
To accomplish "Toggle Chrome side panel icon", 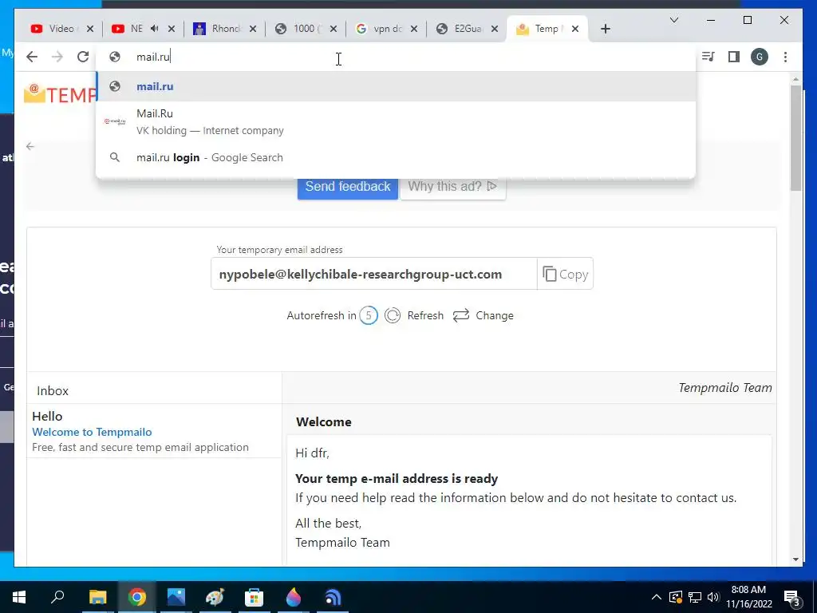I will coord(734,57).
